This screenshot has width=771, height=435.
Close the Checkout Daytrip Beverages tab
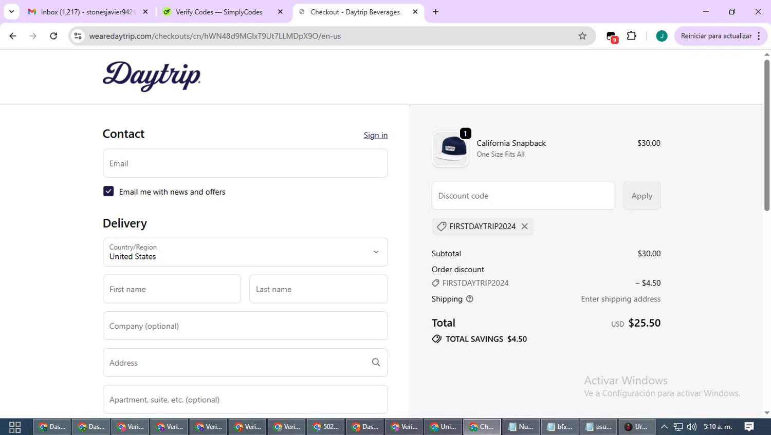tap(415, 12)
